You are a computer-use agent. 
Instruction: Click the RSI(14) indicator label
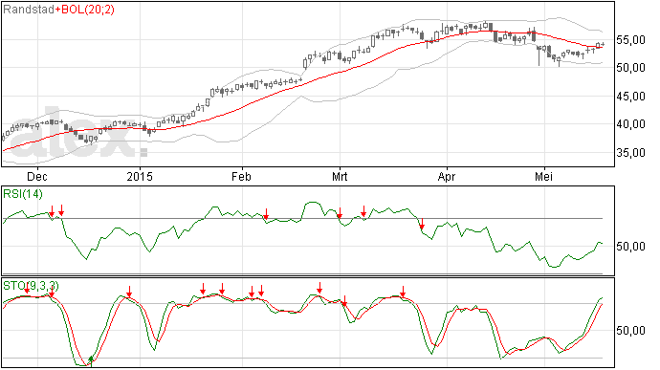coord(23,194)
